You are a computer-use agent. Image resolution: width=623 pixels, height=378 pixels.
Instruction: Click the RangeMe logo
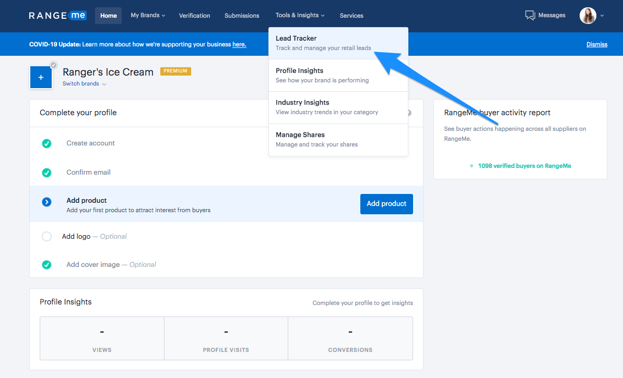tap(57, 16)
